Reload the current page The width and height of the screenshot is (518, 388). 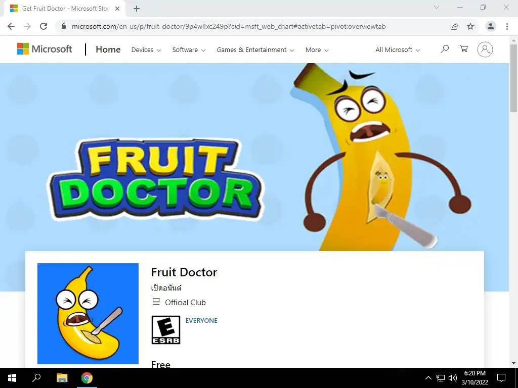44,26
